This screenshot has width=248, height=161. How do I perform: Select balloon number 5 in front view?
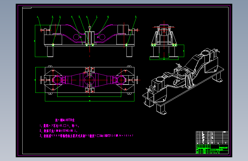tap(79, 17)
